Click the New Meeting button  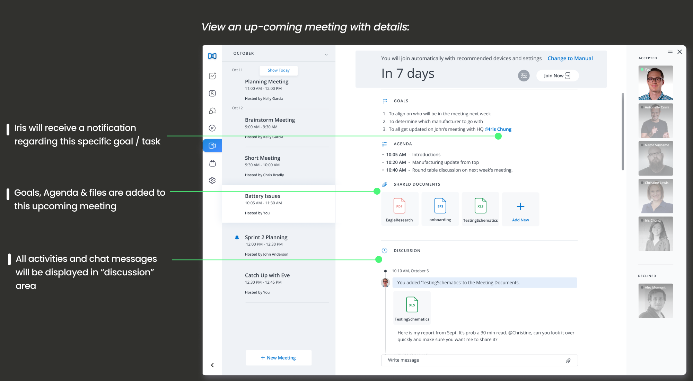coord(279,358)
